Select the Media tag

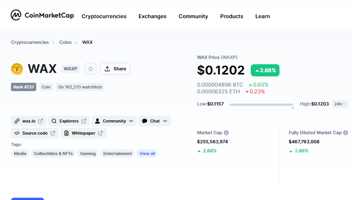point(20,153)
